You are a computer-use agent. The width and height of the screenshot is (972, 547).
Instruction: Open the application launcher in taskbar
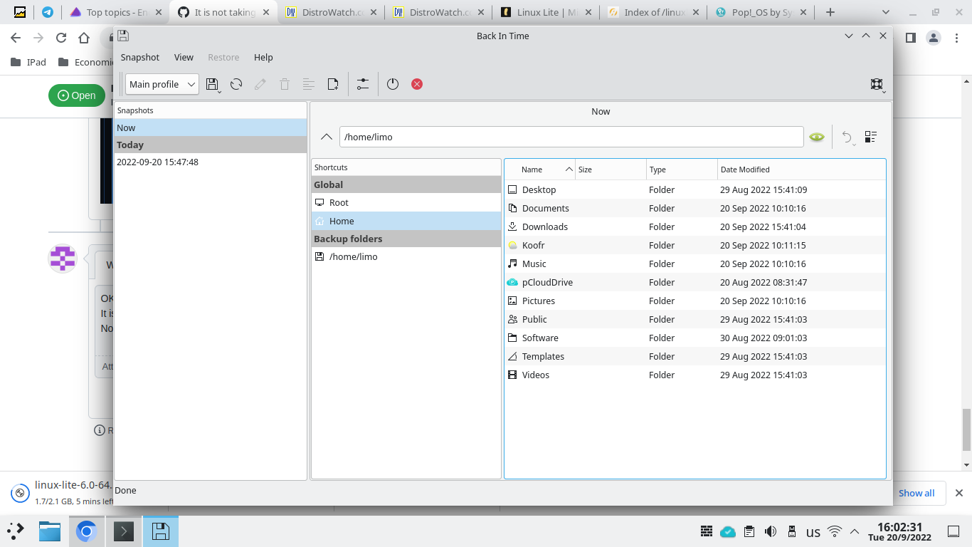pyautogui.click(x=16, y=531)
